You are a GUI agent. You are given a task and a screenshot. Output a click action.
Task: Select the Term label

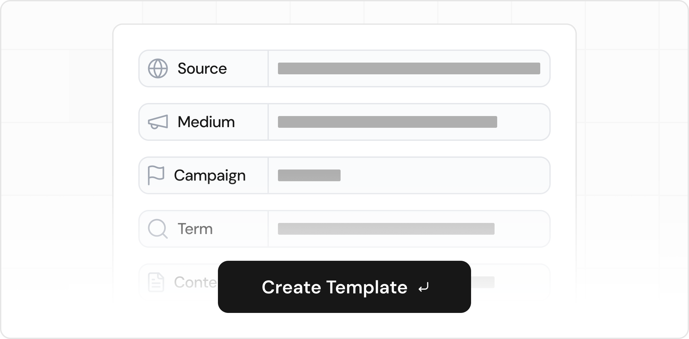(x=195, y=229)
